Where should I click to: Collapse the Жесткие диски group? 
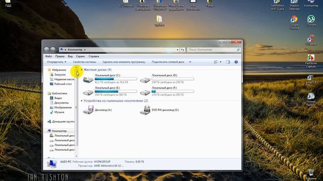coord(82,70)
